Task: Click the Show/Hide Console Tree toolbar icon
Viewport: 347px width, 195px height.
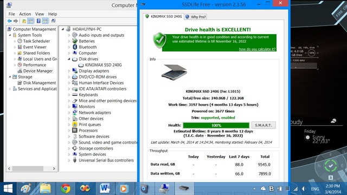Action: pos(30,21)
